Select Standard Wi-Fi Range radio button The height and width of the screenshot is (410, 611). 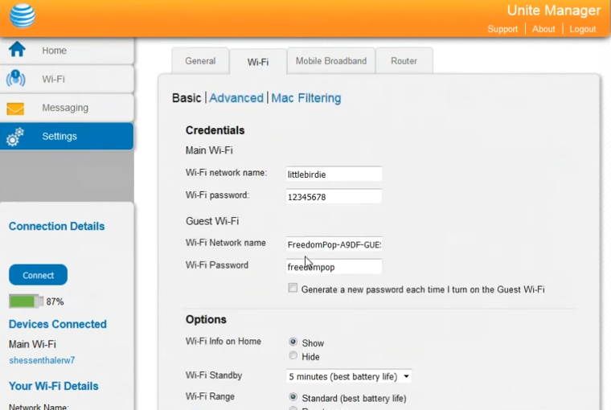(293, 397)
